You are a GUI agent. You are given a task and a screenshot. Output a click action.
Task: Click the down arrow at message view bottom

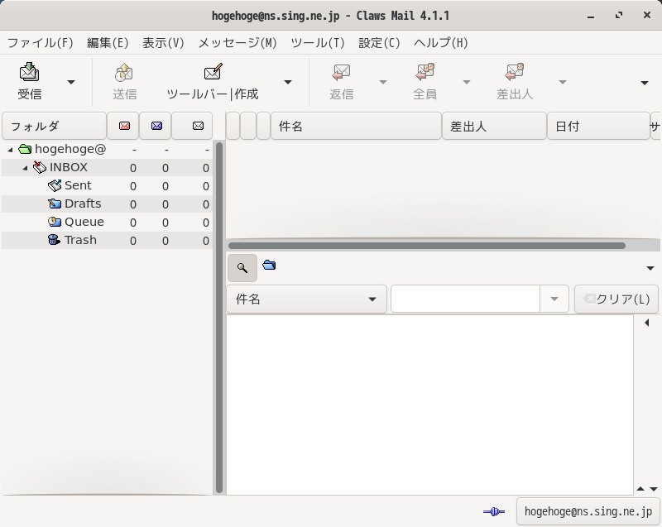point(654,489)
